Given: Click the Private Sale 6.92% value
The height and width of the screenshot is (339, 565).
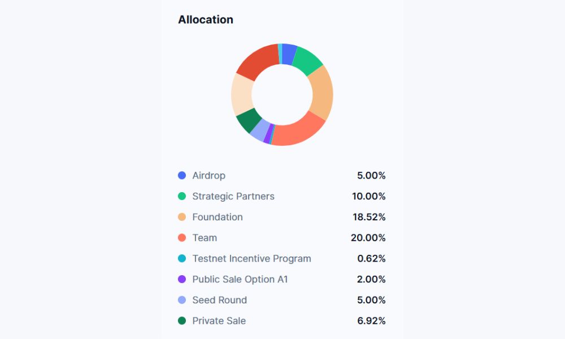Looking at the screenshot, I should pyautogui.click(x=371, y=321).
